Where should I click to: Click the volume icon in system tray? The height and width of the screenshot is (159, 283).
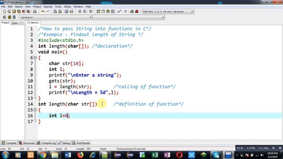coord(262,155)
